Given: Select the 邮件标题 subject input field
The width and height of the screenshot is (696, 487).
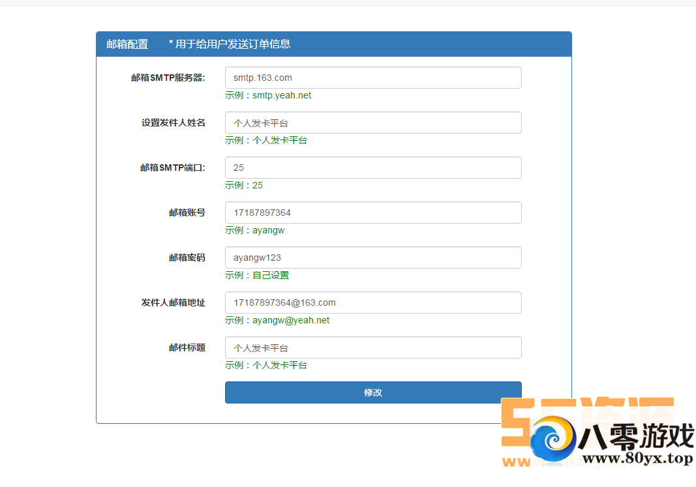Looking at the screenshot, I should [372, 347].
